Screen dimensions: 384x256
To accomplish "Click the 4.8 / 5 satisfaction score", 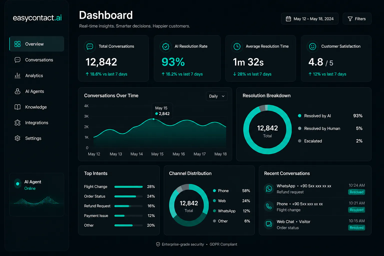I will (x=321, y=62).
